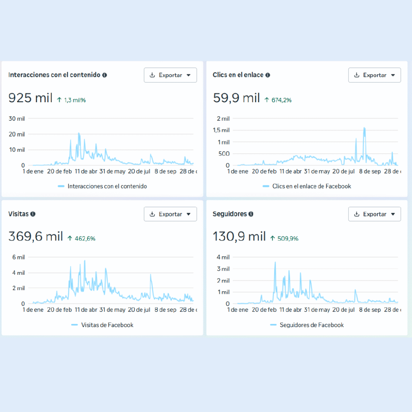Click blue swatch of Seguidores de Facebook legend

click(x=273, y=325)
